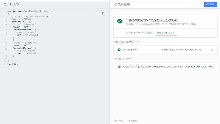Click その他のリソース section label

tap(123, 59)
